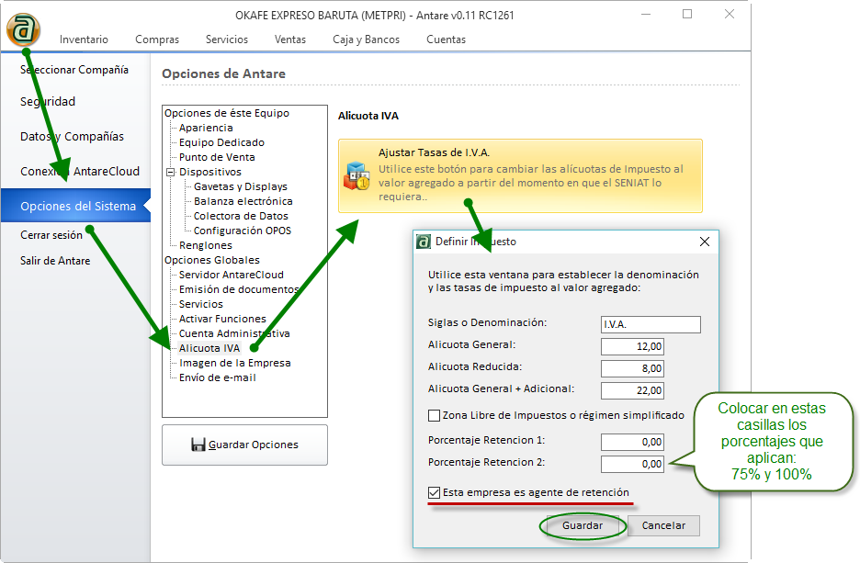Click the floppy disk icon on Guardar Opciones

coord(198,445)
